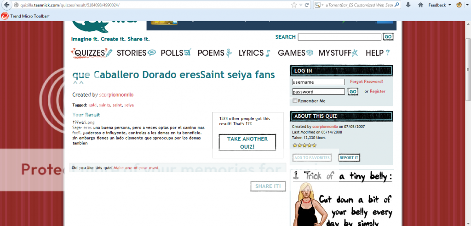Click ADD TO FAVORITES button
471x226 pixels.
coord(312,158)
